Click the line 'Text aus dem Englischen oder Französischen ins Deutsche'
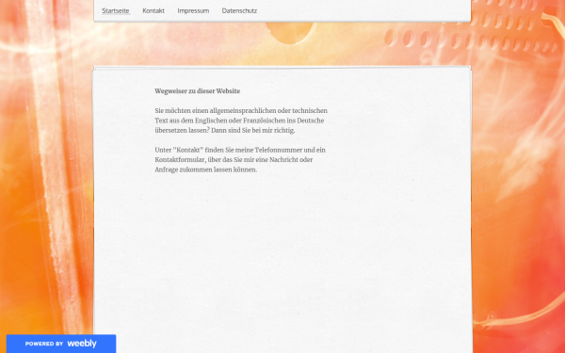This screenshot has width=565, height=353. point(239,120)
